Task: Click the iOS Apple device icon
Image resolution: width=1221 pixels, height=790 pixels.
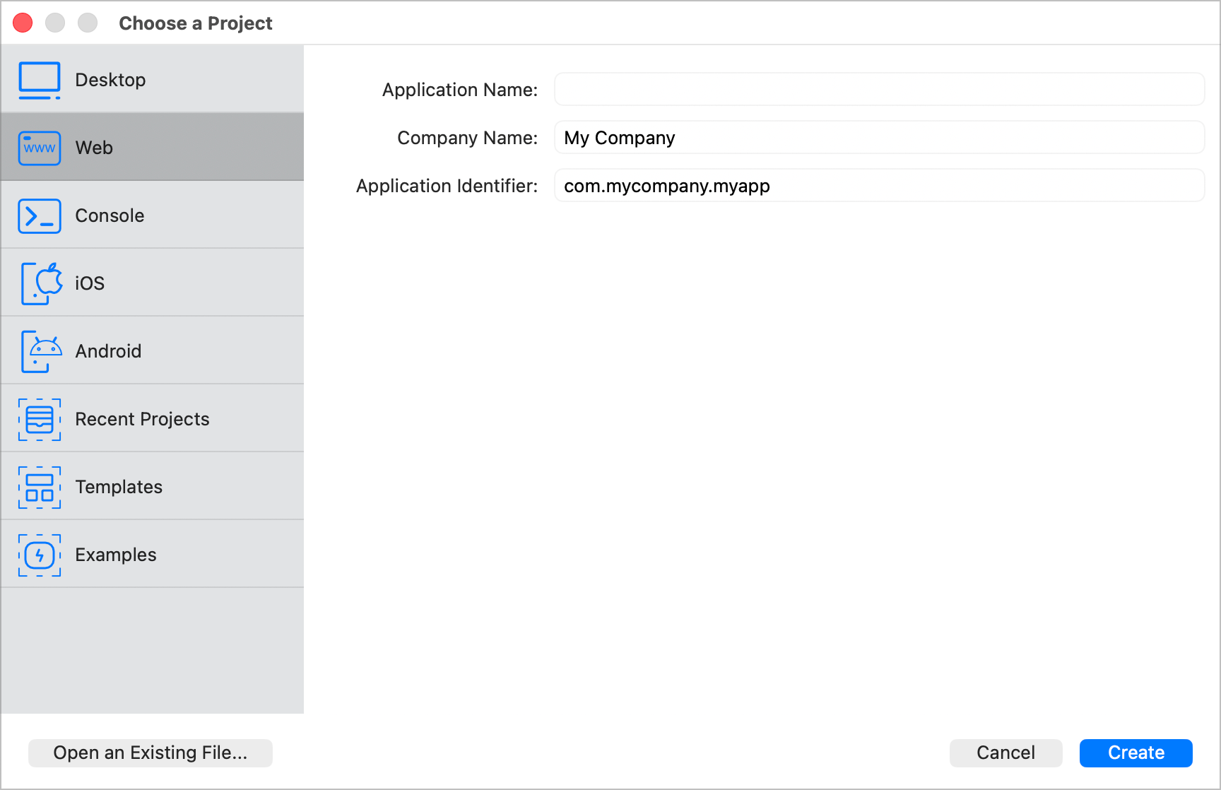Action: 41,283
